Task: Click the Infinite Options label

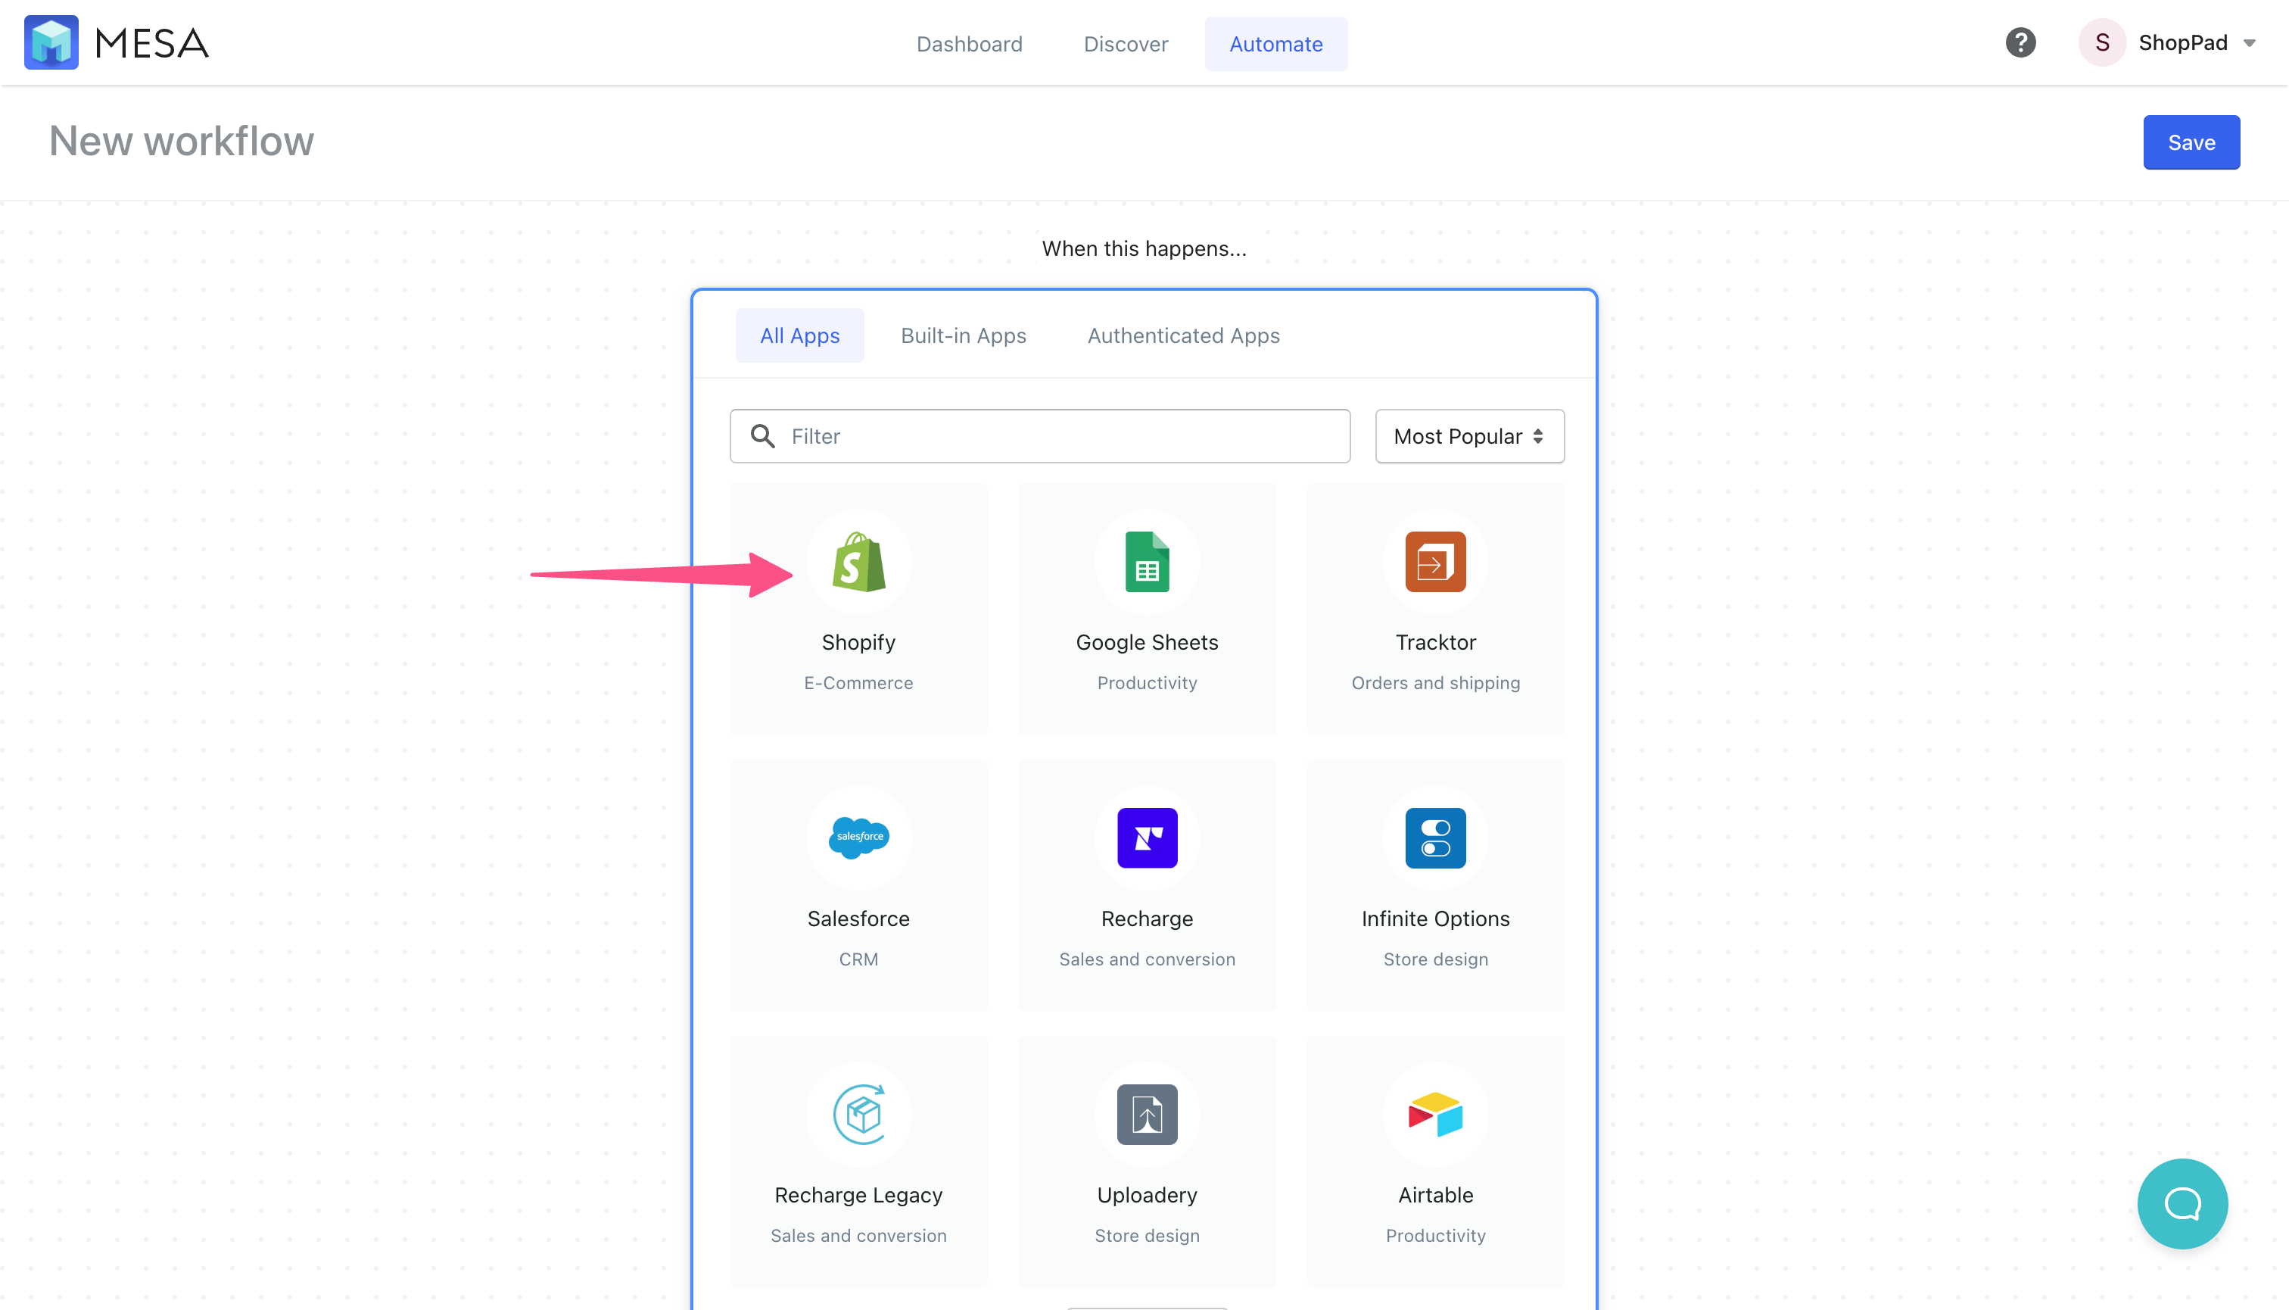Action: coord(1435,919)
